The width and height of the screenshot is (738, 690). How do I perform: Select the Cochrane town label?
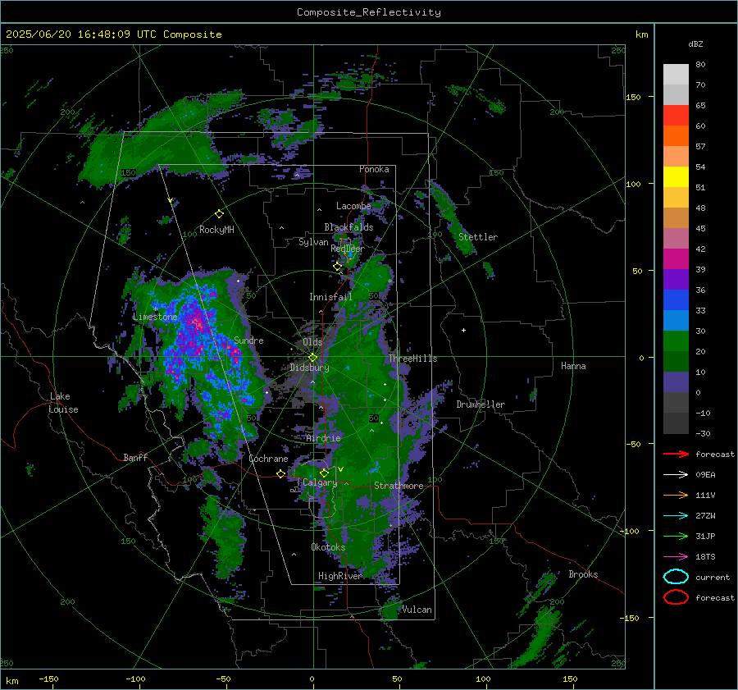[x=268, y=459]
